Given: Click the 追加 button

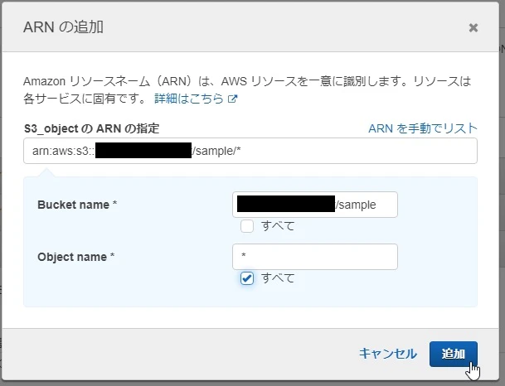Looking at the screenshot, I should (454, 354).
